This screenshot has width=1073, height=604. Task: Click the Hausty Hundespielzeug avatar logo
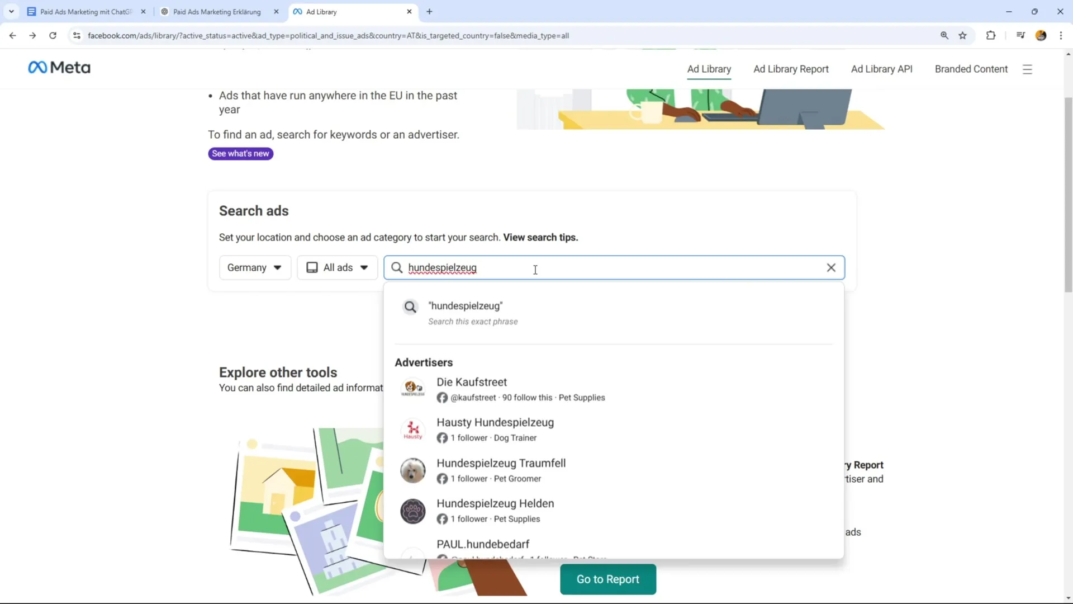click(x=413, y=430)
